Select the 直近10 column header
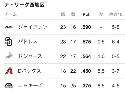Screen dimensions: 125x92 (116, 14)
